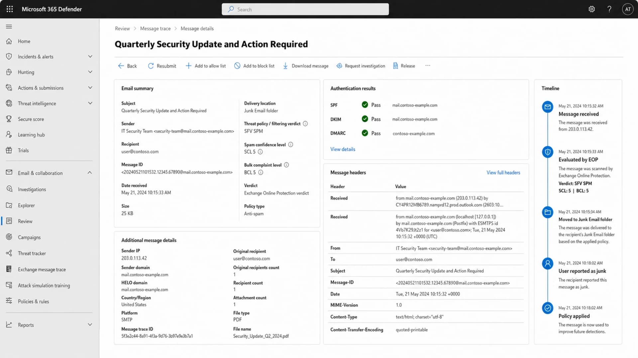Open Review breadcrumb link
This screenshot has height=358, width=638.
(122, 29)
